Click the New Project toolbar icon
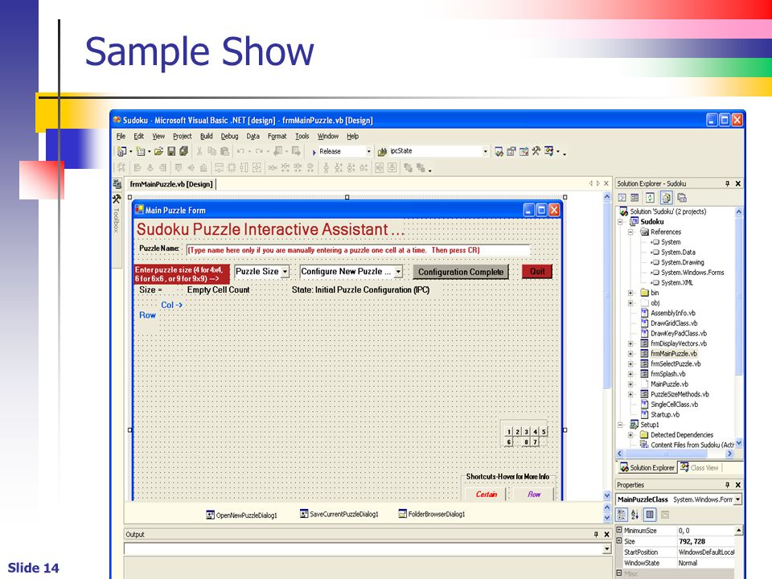 click(121, 151)
